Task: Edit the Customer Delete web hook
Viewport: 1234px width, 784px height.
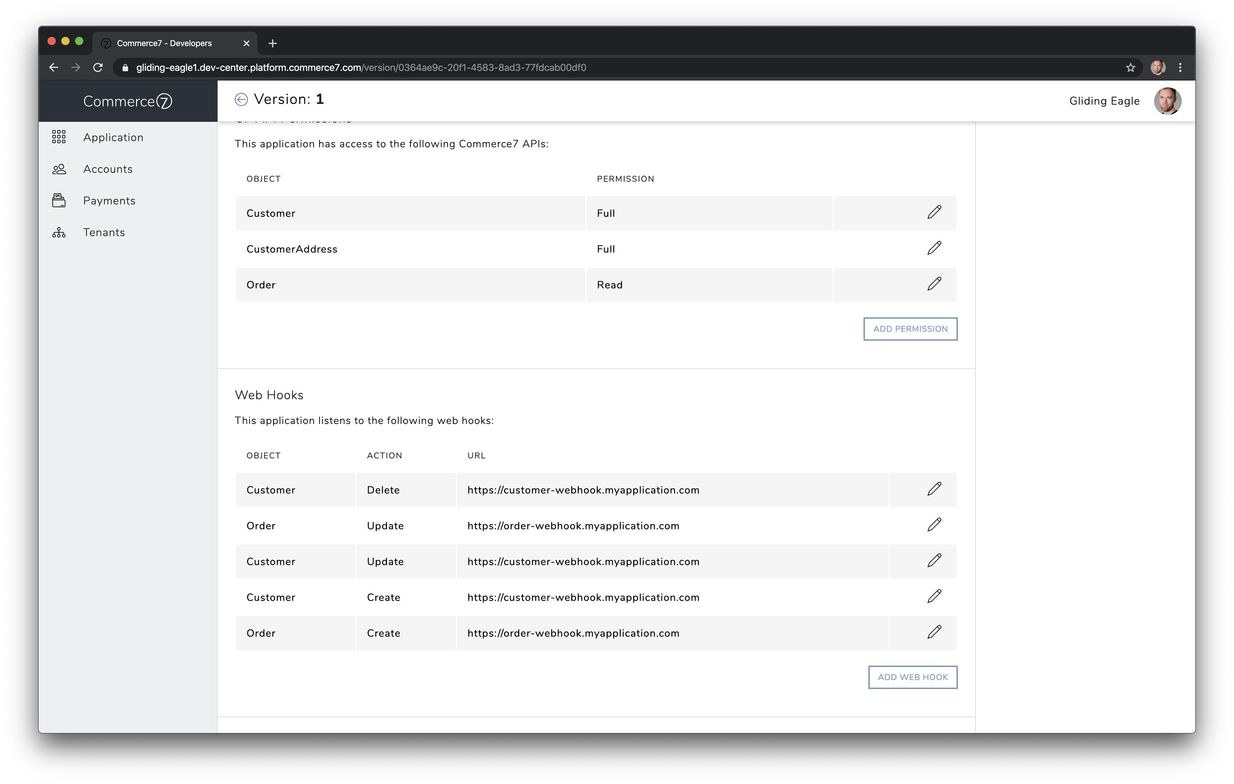Action: [934, 489]
